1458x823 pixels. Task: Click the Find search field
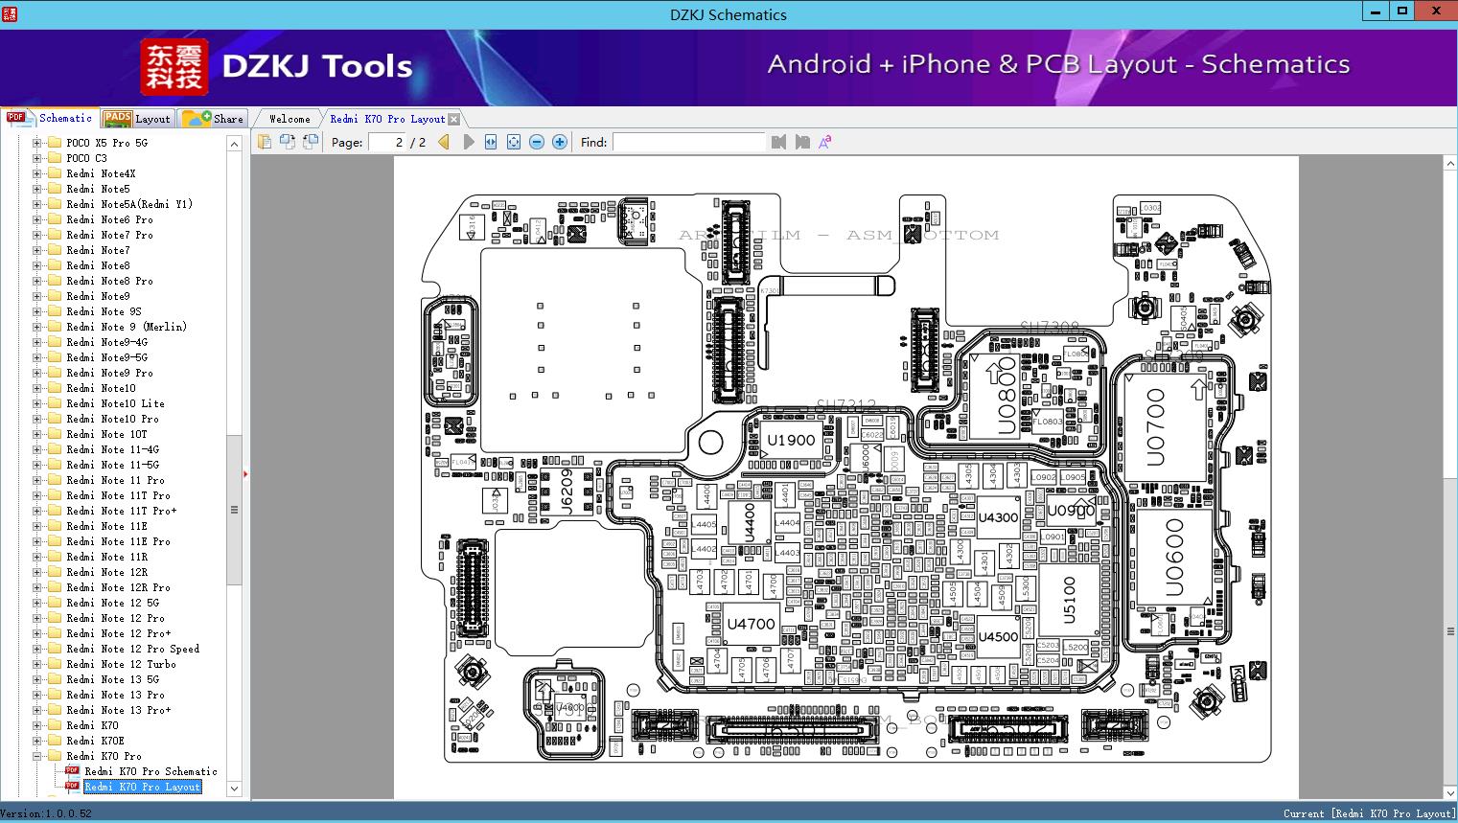coord(689,142)
